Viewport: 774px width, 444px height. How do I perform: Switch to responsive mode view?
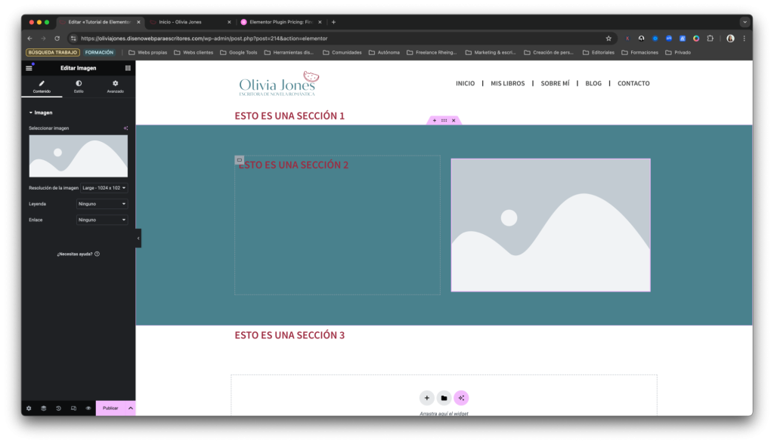pos(73,408)
